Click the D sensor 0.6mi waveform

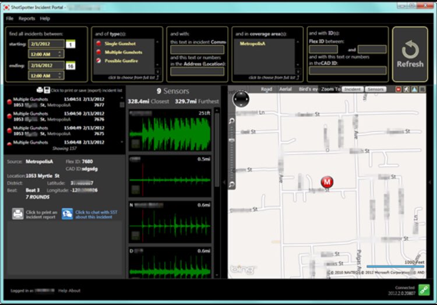click(x=170, y=263)
